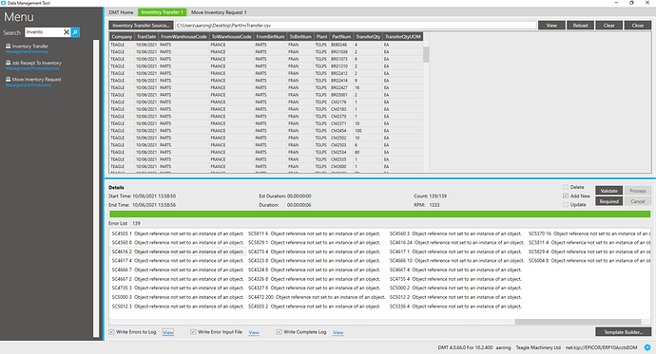The height and width of the screenshot is (354, 656).
Task: Click the Required button
Action: coord(609,201)
